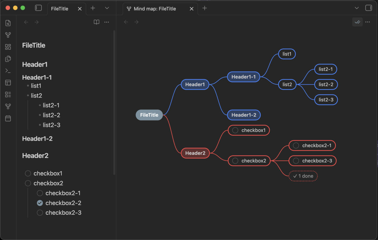
Task: Open more options in mind map pane
Action: click(x=368, y=22)
